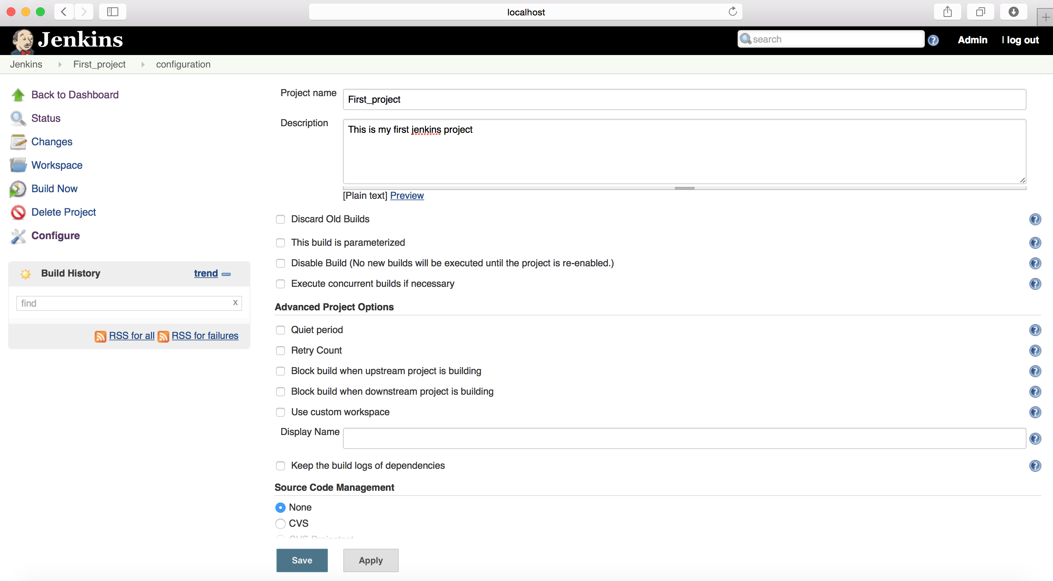The image size is (1053, 581).
Task: Click the Project name input field
Action: click(684, 100)
